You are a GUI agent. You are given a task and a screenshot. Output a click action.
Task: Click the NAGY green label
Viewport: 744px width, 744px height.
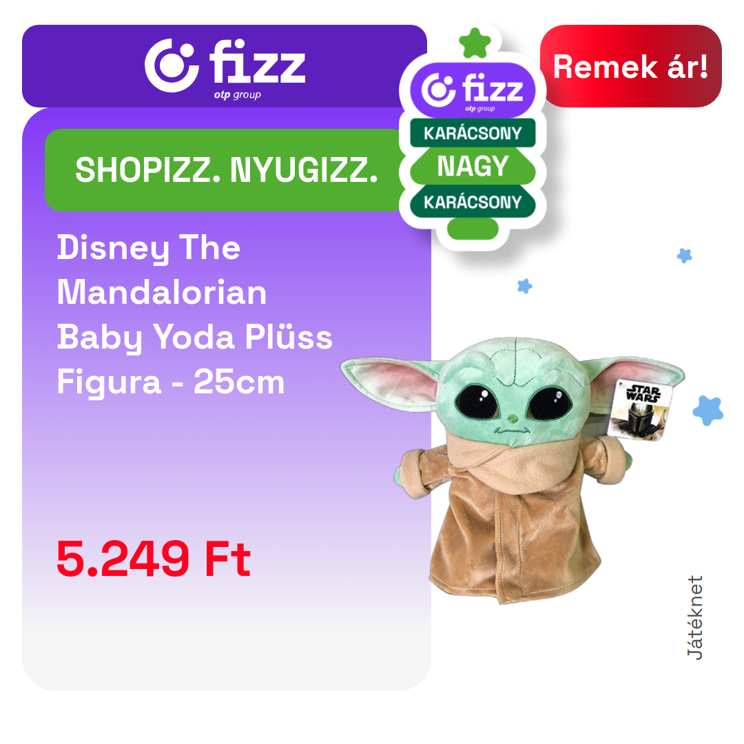point(473,166)
